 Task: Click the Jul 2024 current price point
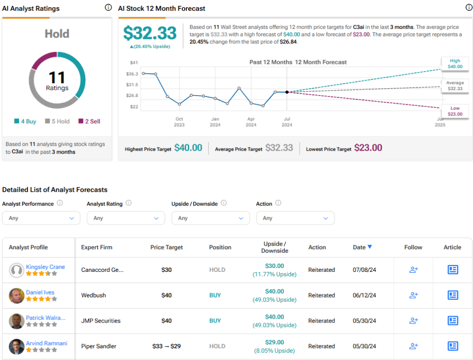tap(287, 92)
